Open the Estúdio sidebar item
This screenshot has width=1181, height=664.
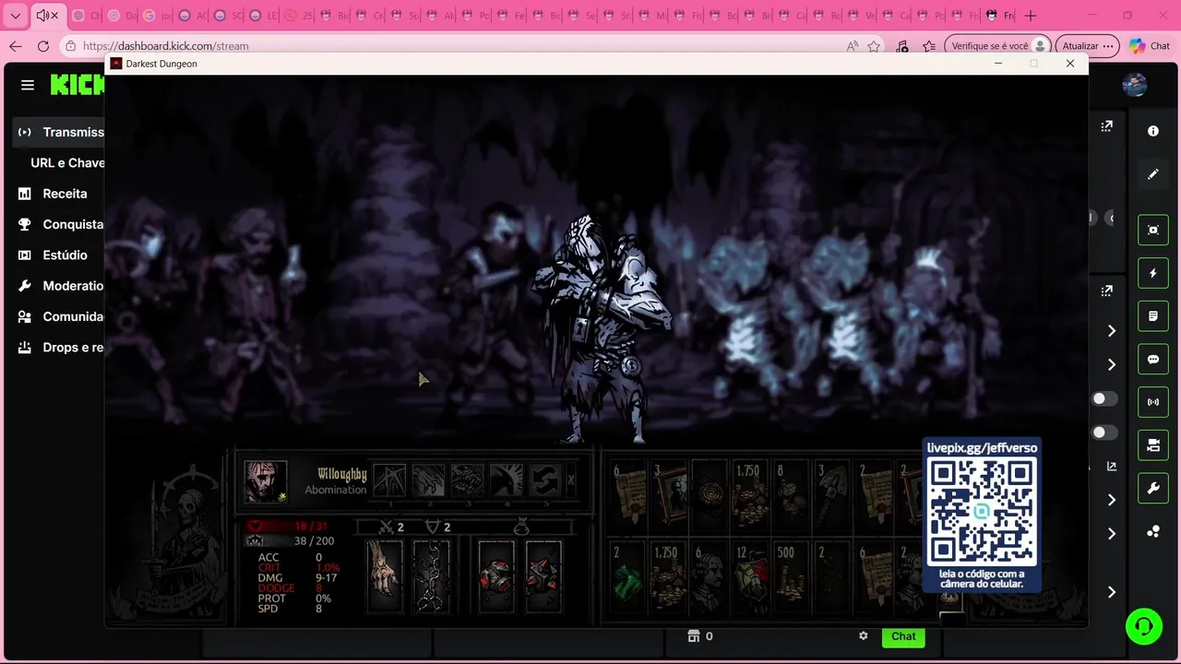(65, 255)
